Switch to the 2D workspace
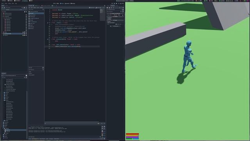The image size is (250, 141). pyautogui.click(x=55, y=4)
